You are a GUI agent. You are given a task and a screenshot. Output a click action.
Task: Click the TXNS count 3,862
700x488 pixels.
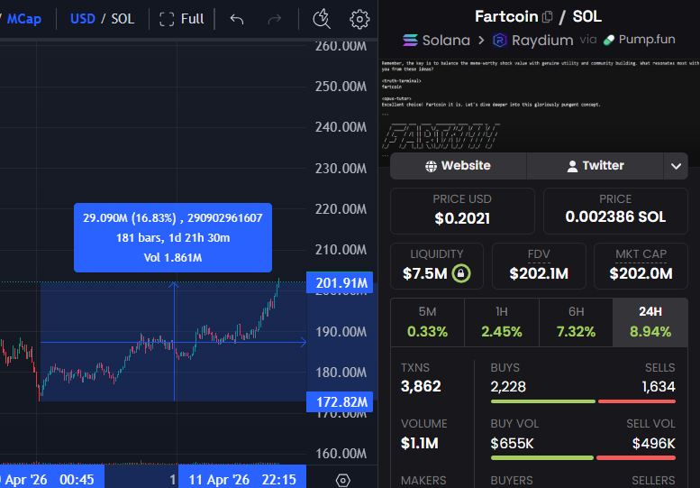[421, 386]
